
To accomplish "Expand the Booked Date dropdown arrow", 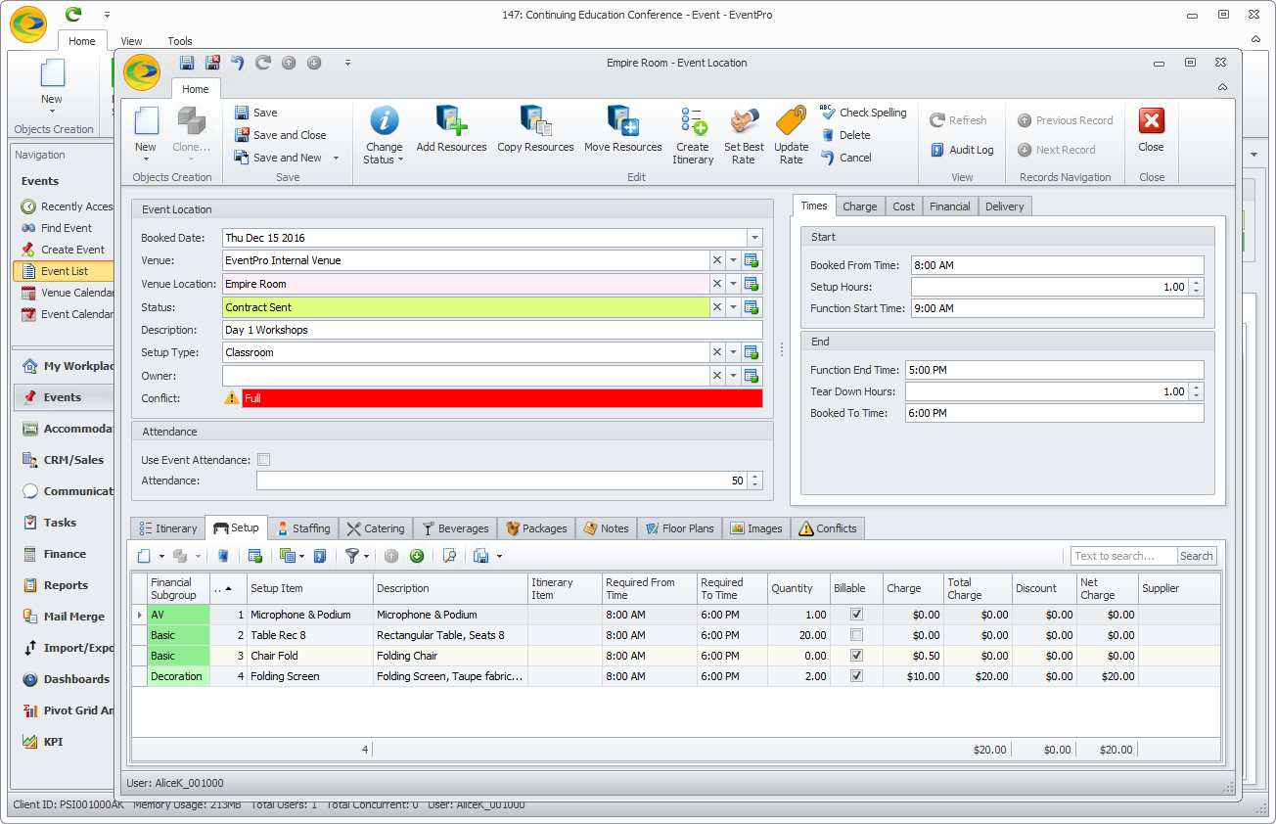I will [x=753, y=238].
